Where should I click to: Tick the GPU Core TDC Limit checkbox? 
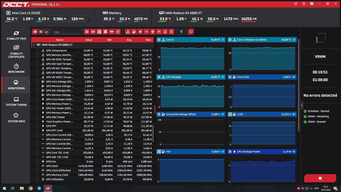pyautogui.click(x=37, y=152)
